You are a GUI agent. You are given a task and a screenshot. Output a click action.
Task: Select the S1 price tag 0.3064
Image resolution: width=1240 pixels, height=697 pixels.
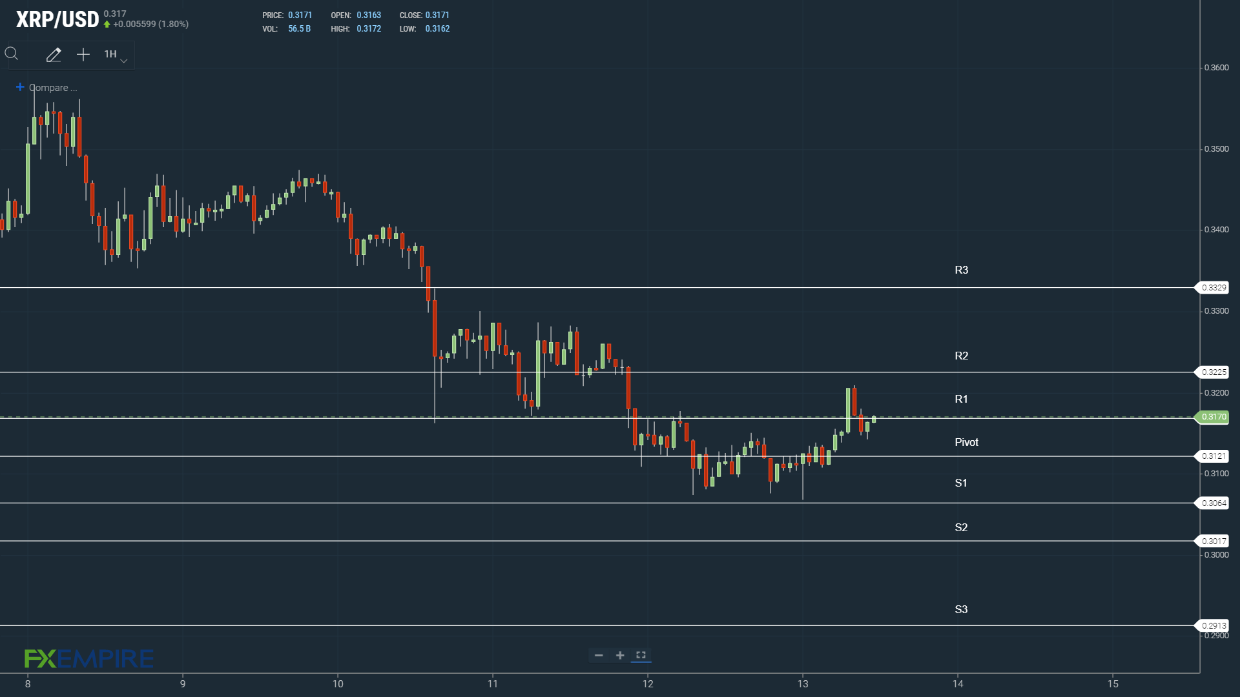point(1214,503)
